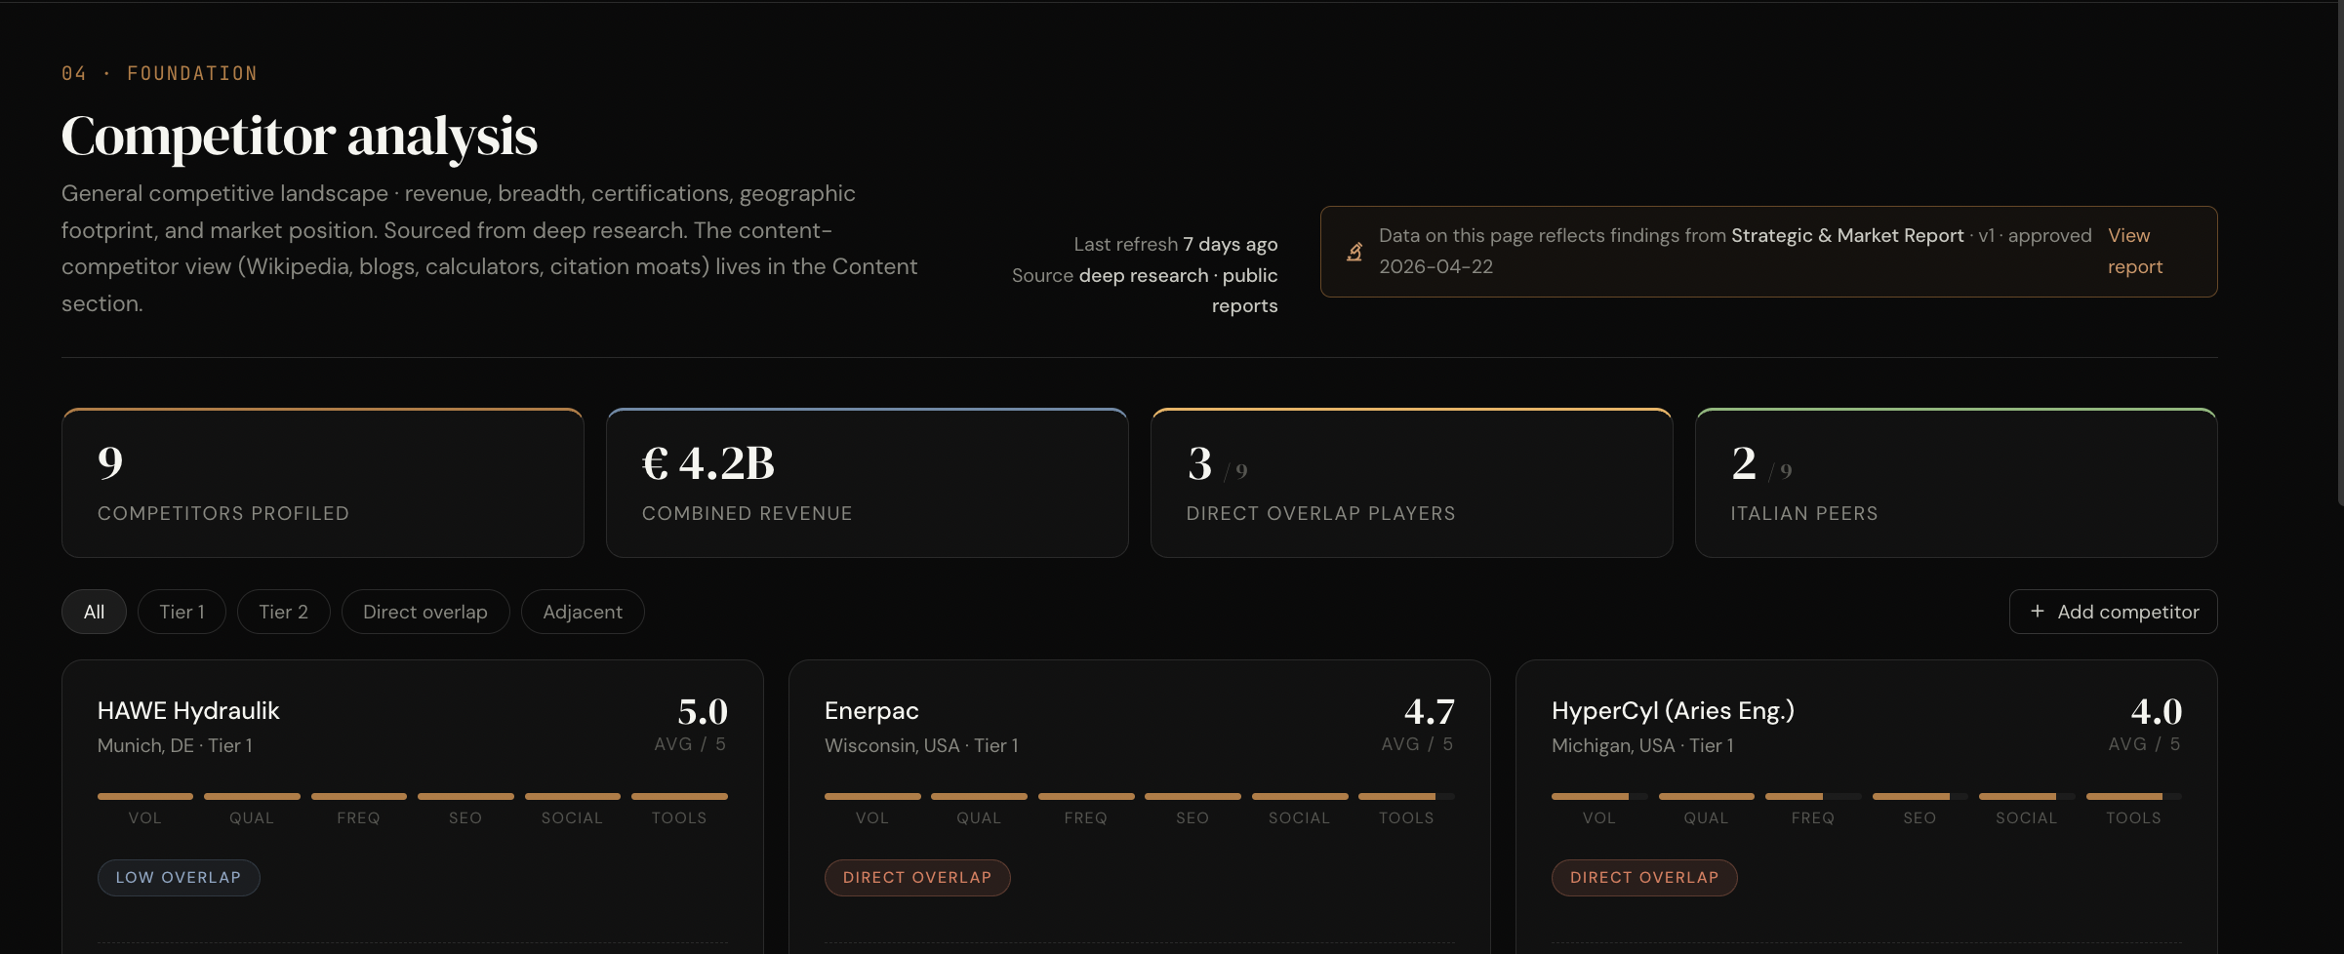Click the '04 · FOUNDATION' section label
The width and height of the screenshot is (2344, 954).
click(159, 74)
